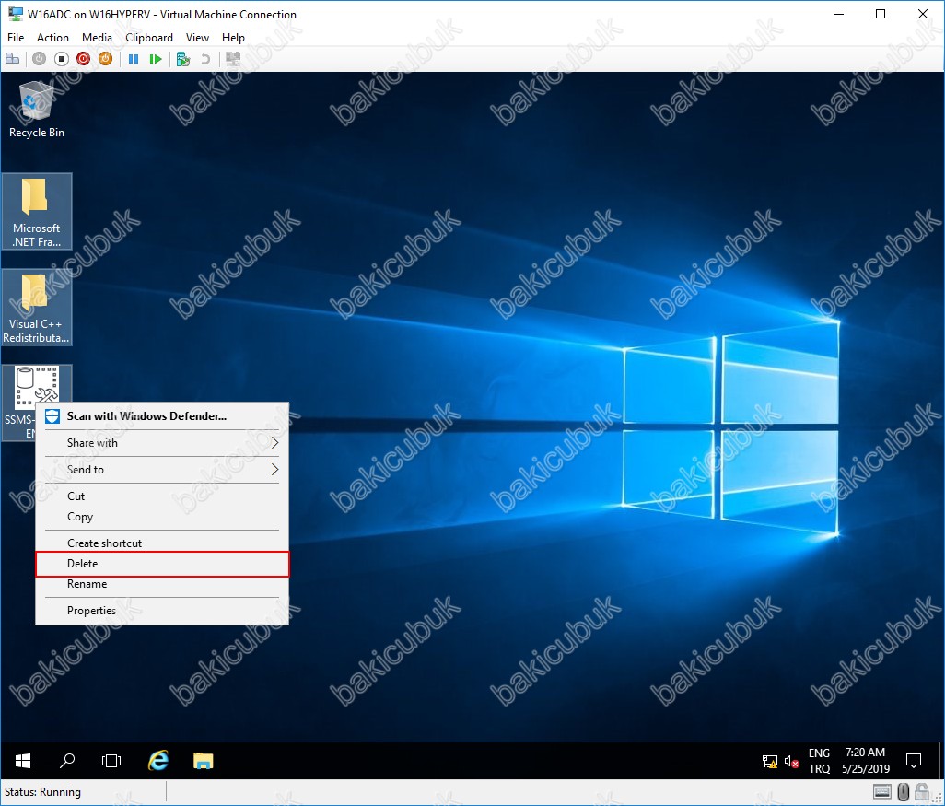
Task: Click the ENG TRQ language indicator
Action: tap(819, 761)
